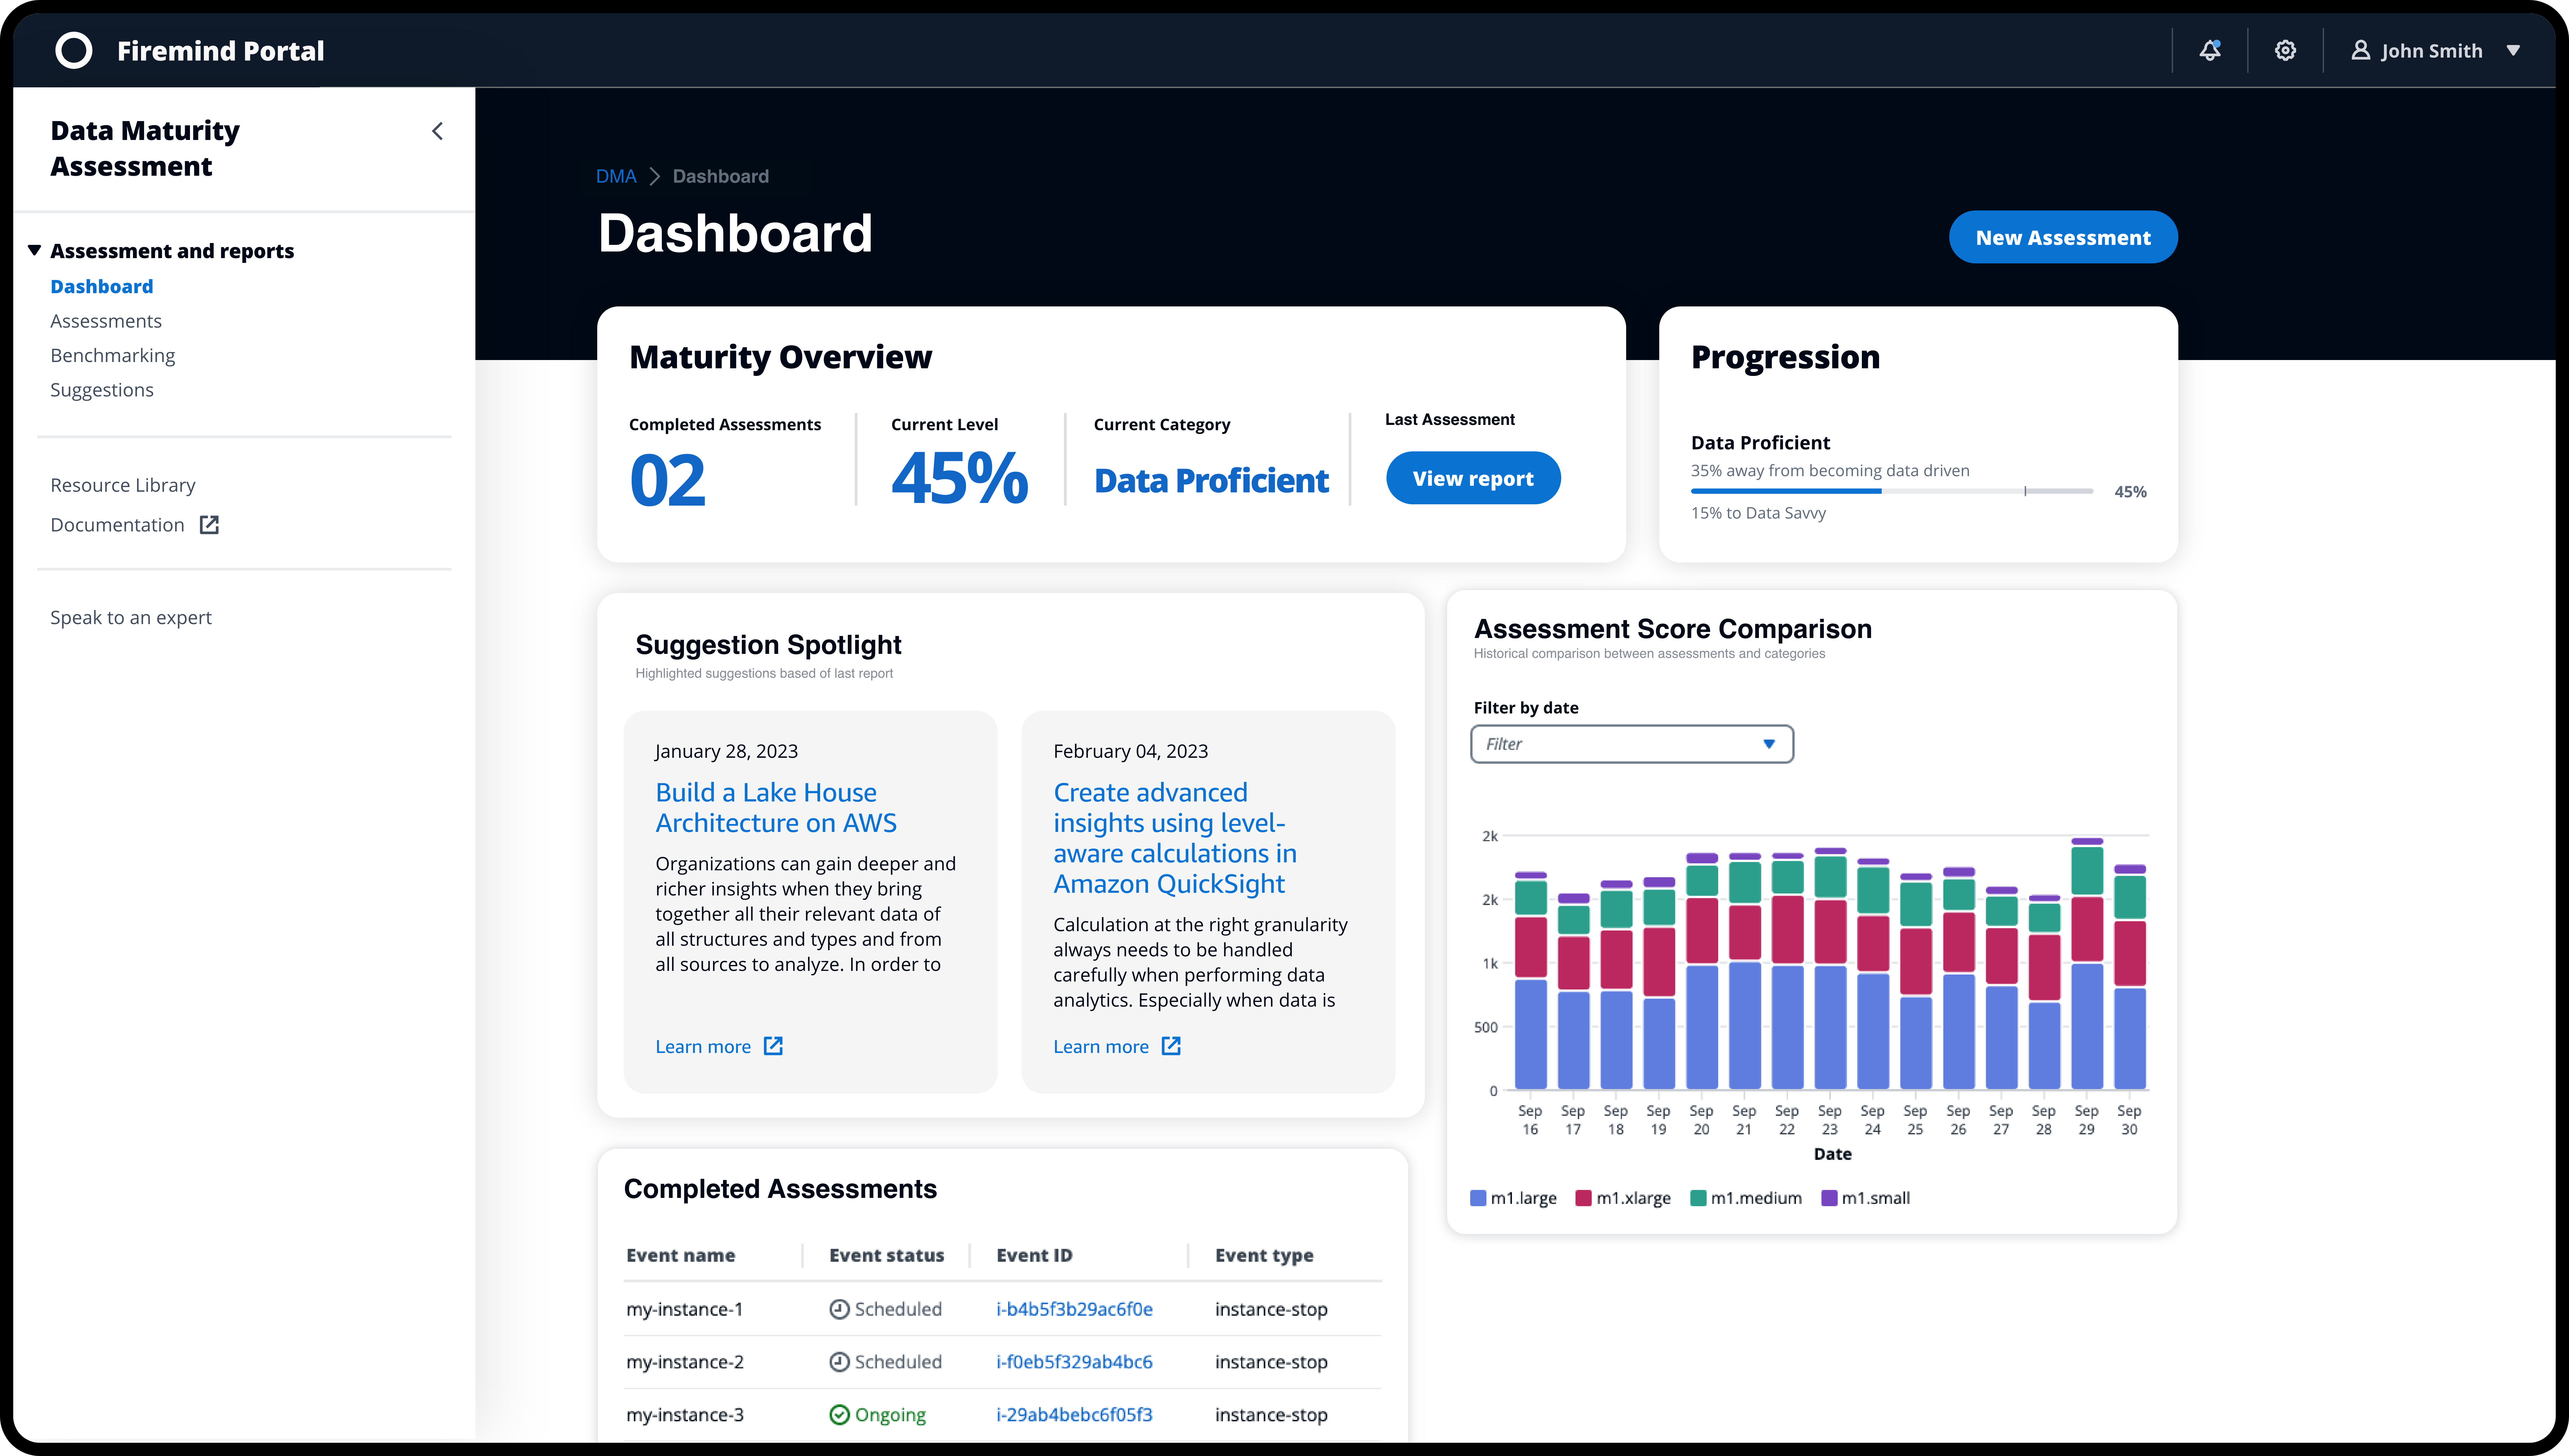Click external icon beside January 28 Learn more
The width and height of the screenshot is (2569, 1456).
point(773,1046)
